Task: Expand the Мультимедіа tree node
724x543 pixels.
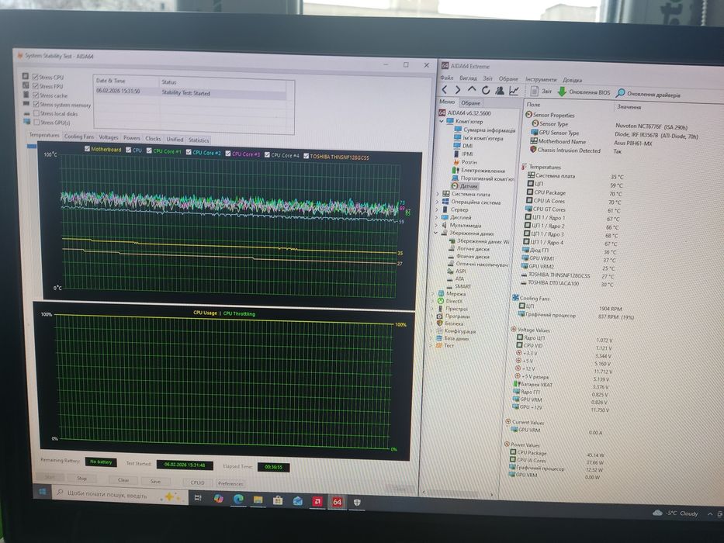Action: tap(436, 225)
